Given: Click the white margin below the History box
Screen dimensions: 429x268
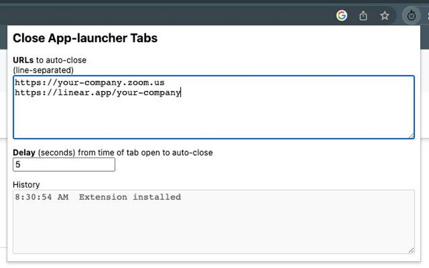Looking at the screenshot, I should (210, 261).
